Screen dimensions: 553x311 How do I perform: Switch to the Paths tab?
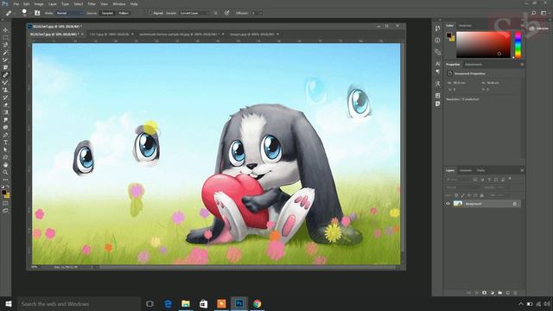pos(480,170)
